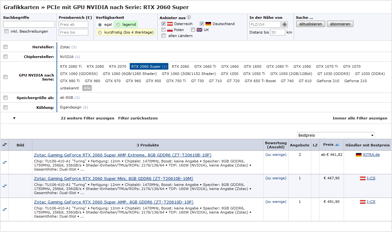This screenshot has width=392, height=232.
Task: Enable the Polen checkbox
Action: [163, 30]
